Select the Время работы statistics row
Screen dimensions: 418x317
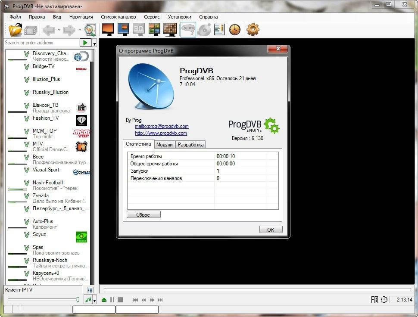point(203,156)
